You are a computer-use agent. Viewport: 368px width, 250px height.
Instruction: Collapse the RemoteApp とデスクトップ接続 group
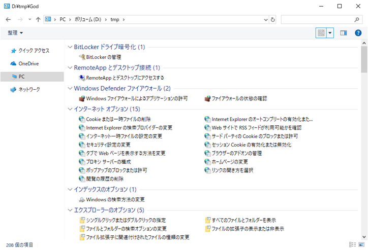pyautogui.click(x=70, y=67)
